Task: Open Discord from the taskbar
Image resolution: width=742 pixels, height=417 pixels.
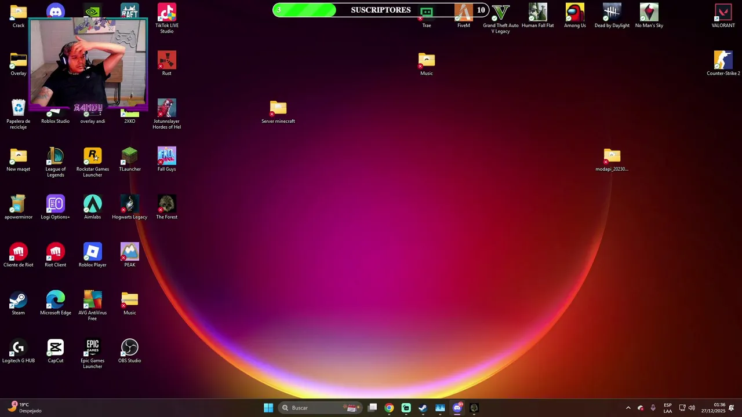Action: click(x=457, y=408)
